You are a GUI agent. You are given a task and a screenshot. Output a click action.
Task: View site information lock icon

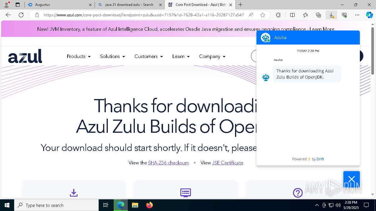(37, 15)
